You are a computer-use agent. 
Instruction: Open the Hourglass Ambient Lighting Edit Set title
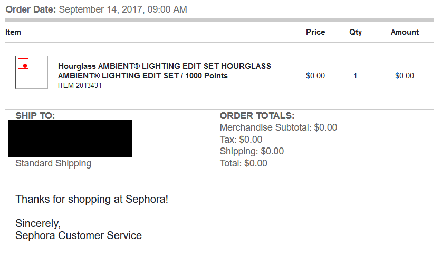[x=164, y=71]
